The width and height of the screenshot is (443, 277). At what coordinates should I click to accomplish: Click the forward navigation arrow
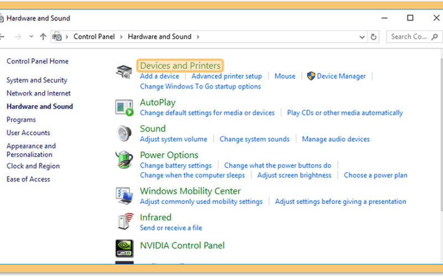coord(18,37)
